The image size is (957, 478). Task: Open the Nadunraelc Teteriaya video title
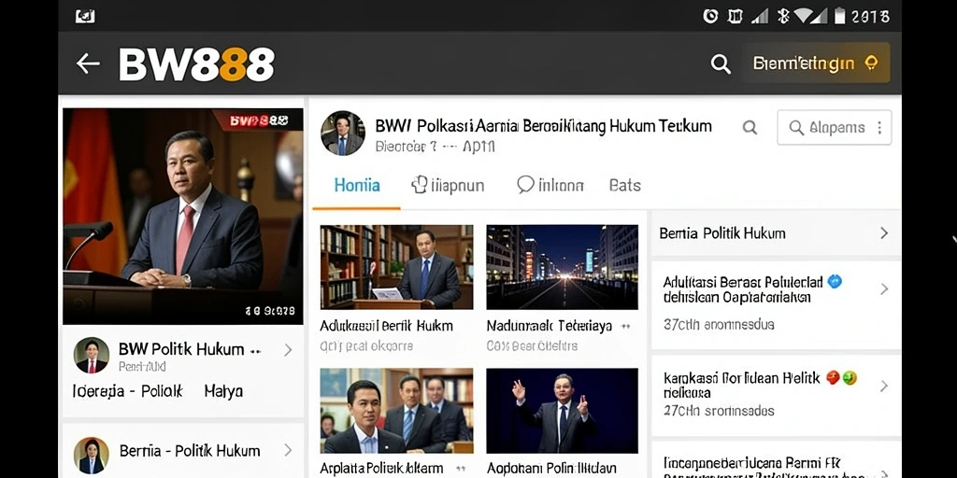[550, 327]
